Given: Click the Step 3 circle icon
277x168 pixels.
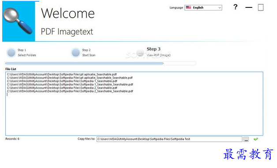Looking at the screenshot, I should tap(140, 53).
